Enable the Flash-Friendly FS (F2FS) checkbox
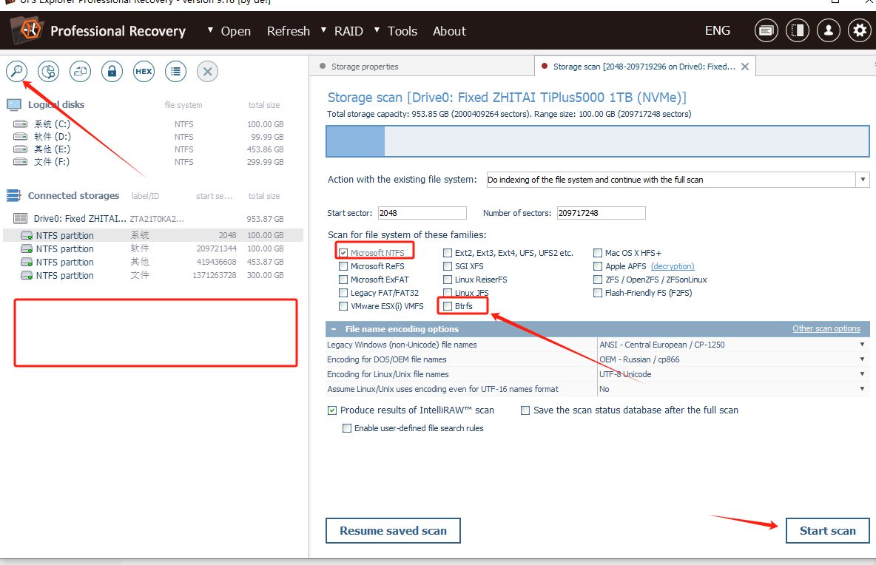 coord(598,293)
